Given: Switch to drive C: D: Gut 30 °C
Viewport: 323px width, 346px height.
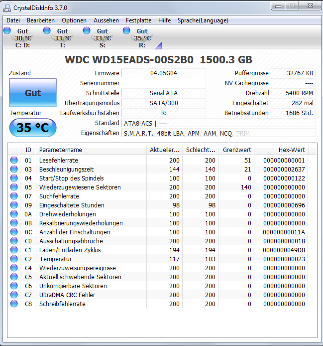Looking at the screenshot, I should click(23, 38).
